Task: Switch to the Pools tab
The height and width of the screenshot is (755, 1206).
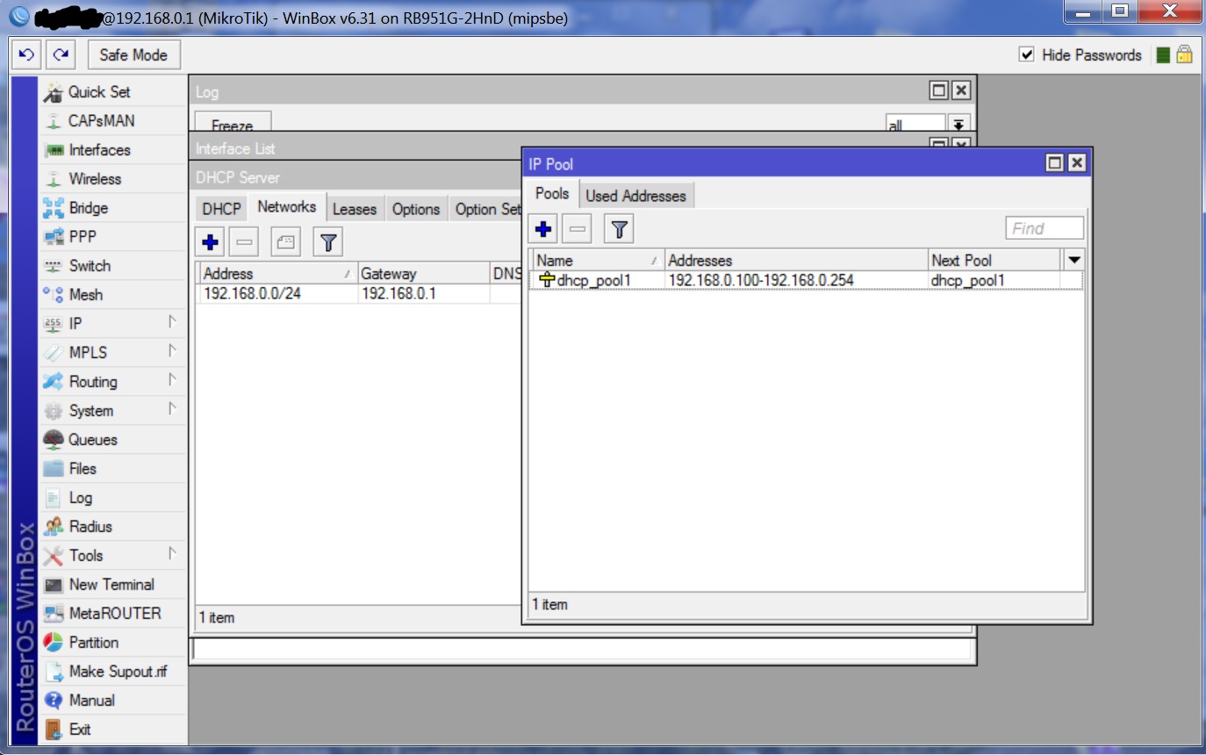Action: click(x=552, y=194)
